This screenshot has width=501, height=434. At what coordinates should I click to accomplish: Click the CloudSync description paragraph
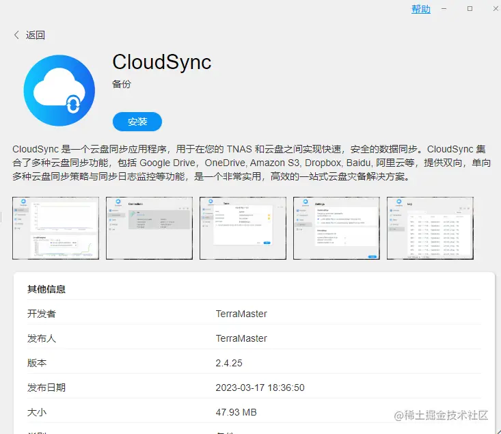pyautogui.click(x=252, y=163)
